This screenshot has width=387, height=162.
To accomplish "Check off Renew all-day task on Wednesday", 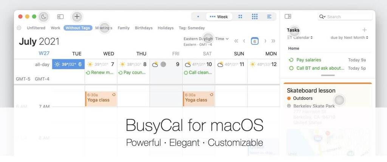I will (88, 73).
